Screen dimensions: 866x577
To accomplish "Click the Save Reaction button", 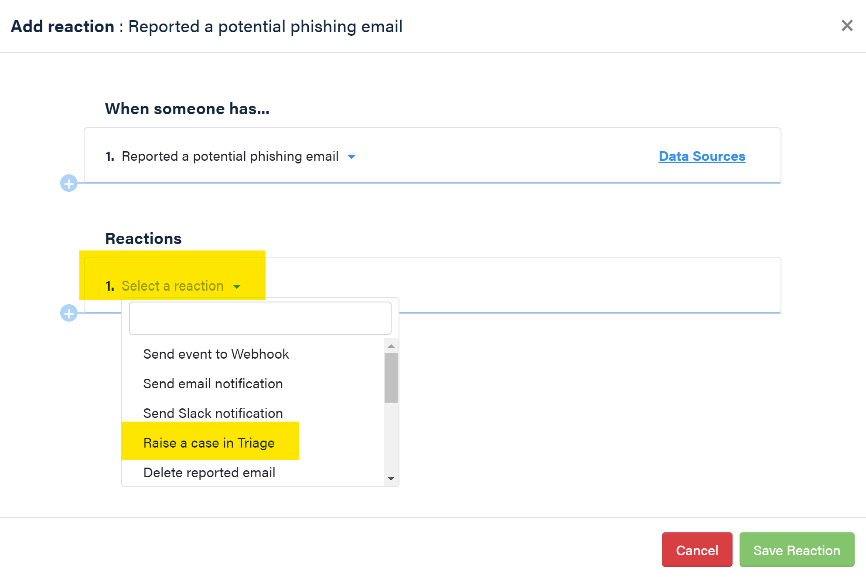I will pos(797,550).
